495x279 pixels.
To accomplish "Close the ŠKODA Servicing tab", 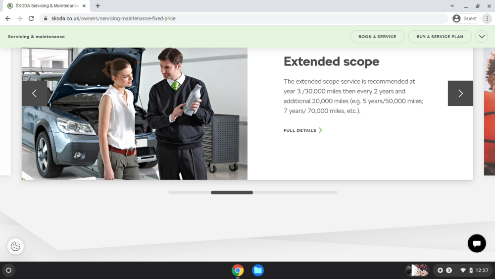I will pos(84,5).
